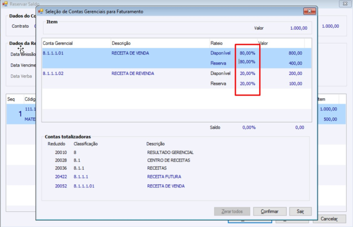Close the Seleção de Contas Gerenciais dialog
This screenshot has height=227, width=353.
(x=310, y=11)
